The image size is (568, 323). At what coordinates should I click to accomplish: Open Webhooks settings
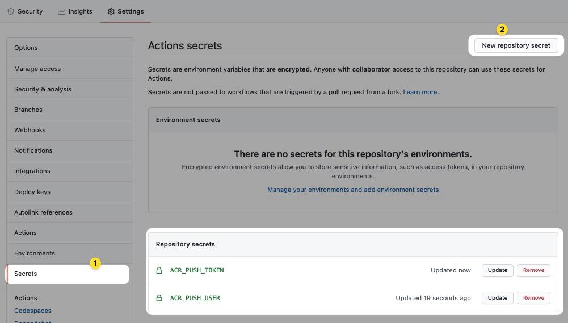70,130
